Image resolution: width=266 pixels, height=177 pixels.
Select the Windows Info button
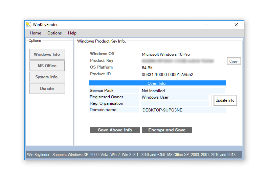coord(47,54)
